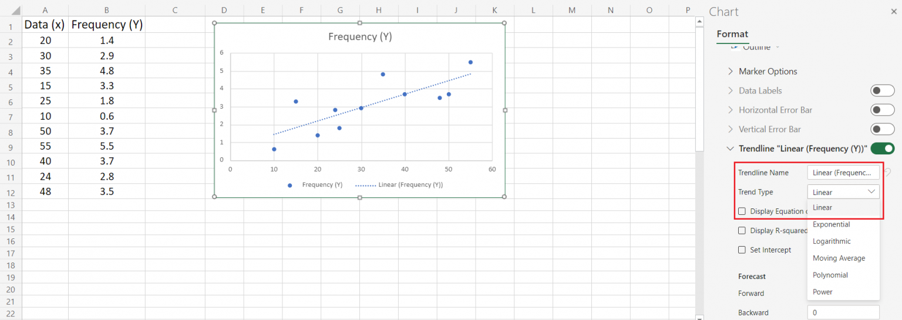
Task: Switch to the Format tab
Action: click(x=732, y=34)
